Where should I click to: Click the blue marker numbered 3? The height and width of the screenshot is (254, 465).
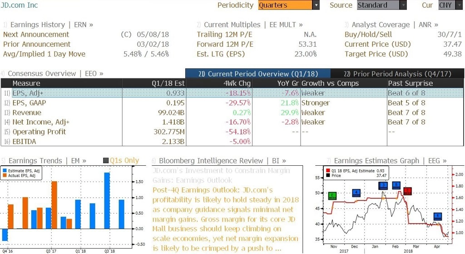point(383,186)
